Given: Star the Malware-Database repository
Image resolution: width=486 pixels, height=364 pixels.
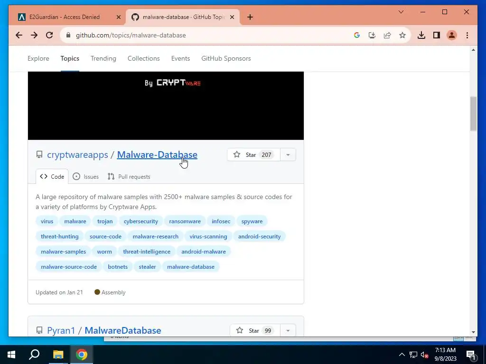Looking at the screenshot, I should (253, 155).
